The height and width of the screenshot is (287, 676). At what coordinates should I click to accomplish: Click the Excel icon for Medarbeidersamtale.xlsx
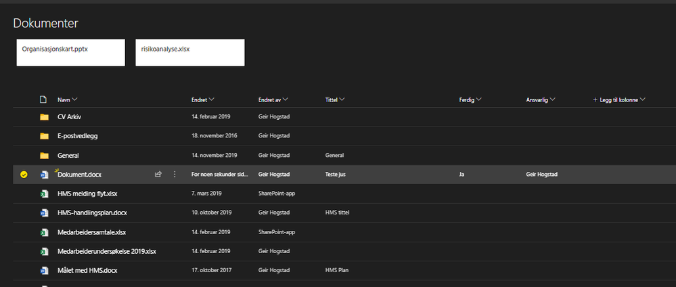pos(44,232)
